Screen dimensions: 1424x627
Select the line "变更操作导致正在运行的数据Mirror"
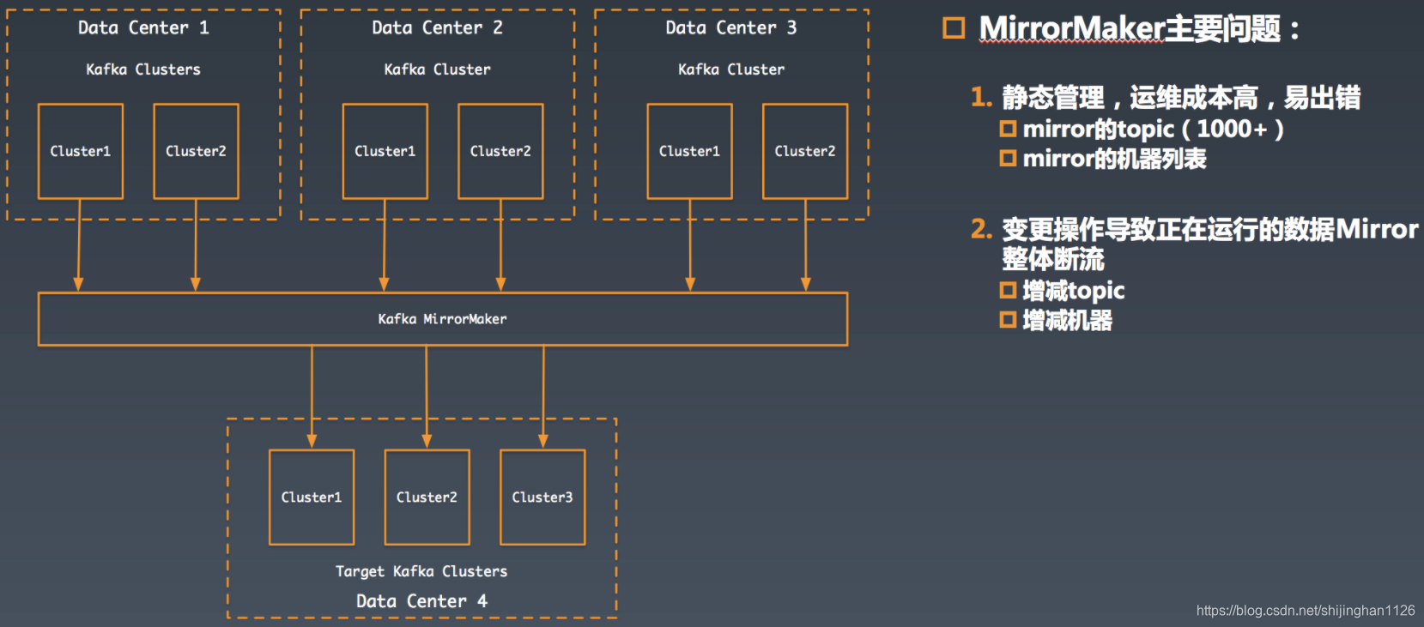(1210, 229)
